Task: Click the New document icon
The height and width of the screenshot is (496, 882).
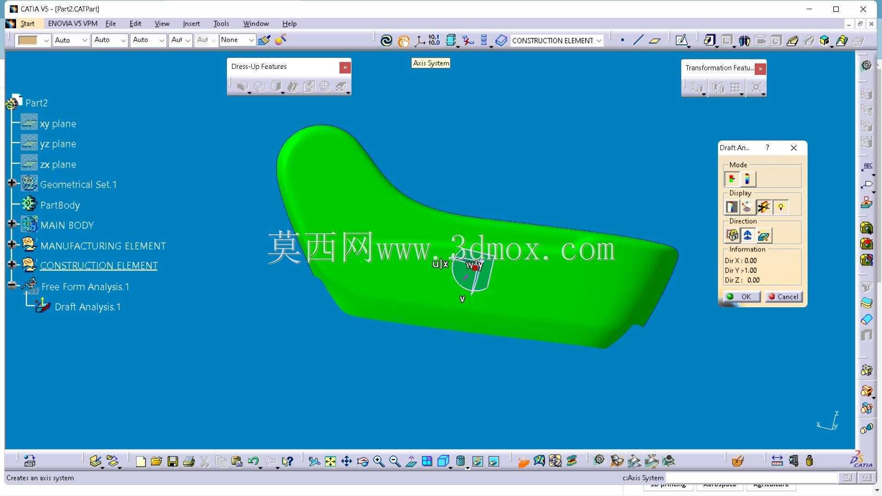Action: click(141, 461)
